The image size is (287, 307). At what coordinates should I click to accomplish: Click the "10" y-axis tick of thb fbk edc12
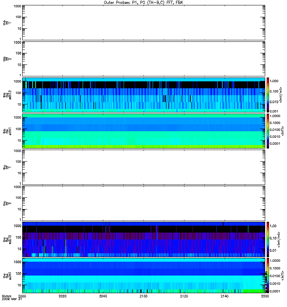pos(20,104)
